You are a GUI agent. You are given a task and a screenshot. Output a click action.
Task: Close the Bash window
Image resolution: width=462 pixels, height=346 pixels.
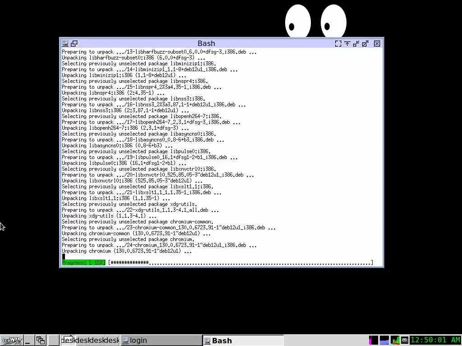[x=377, y=44]
